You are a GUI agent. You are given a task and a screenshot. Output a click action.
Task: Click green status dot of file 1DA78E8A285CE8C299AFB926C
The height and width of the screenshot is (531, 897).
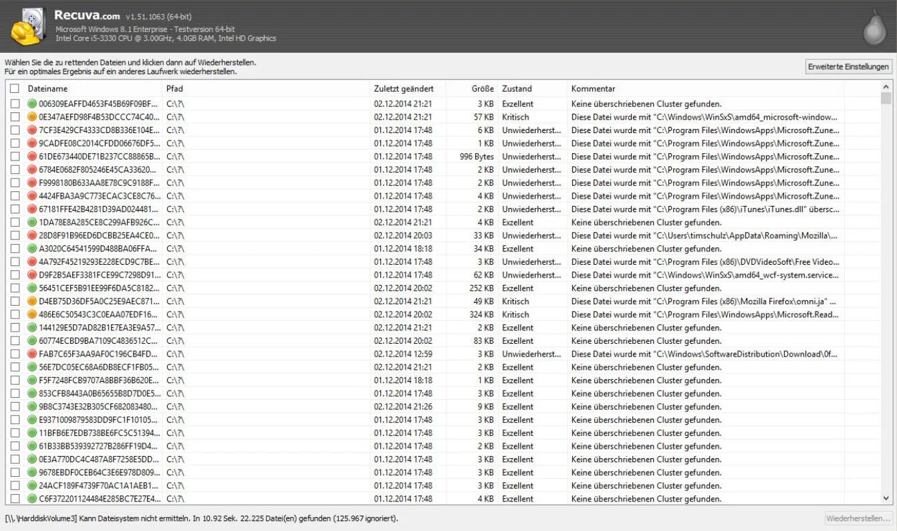(x=31, y=222)
